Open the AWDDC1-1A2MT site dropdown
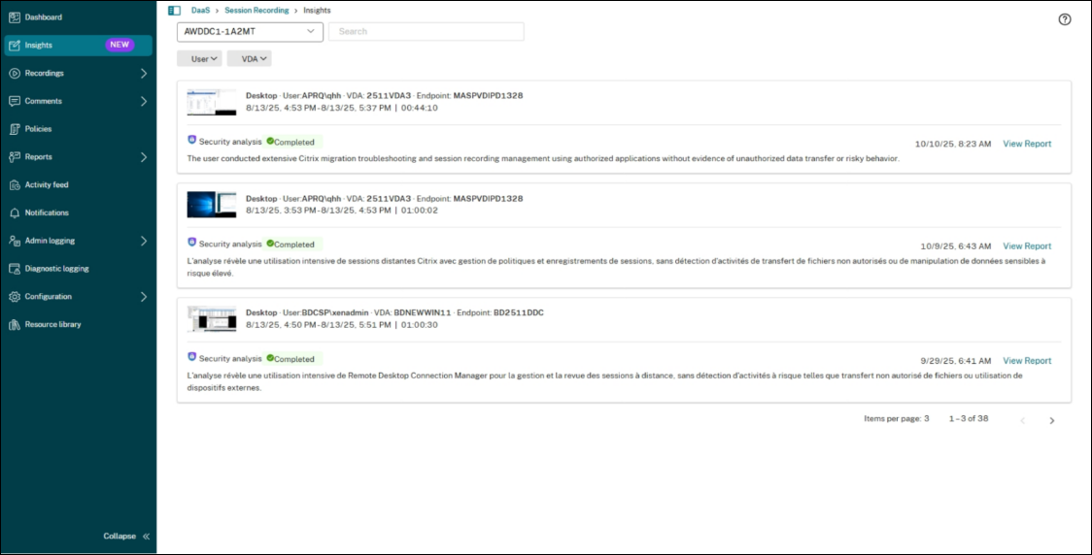 (x=250, y=31)
